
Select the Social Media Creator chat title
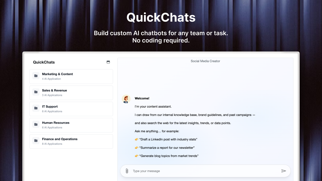[x=205, y=61]
